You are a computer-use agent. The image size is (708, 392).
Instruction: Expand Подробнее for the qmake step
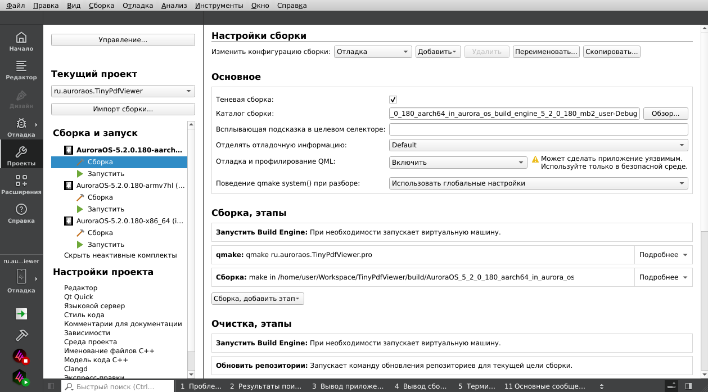(663, 255)
